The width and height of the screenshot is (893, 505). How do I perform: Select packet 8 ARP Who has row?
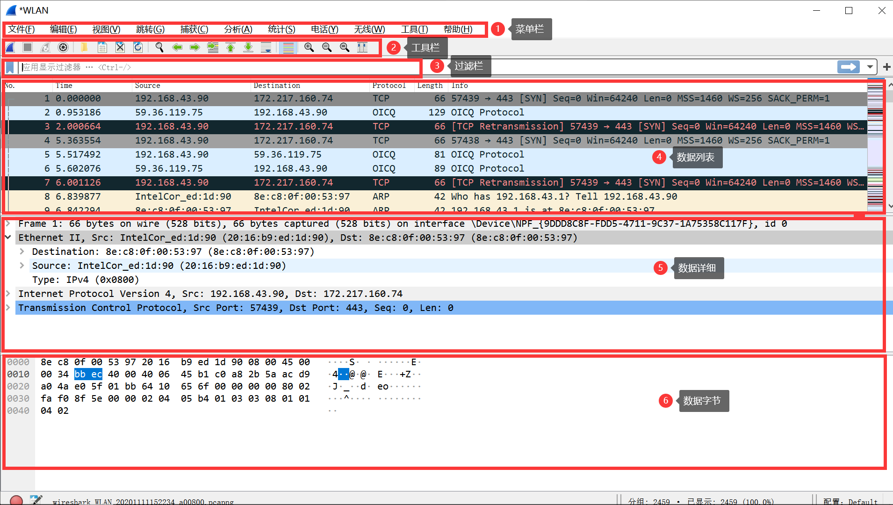point(435,196)
